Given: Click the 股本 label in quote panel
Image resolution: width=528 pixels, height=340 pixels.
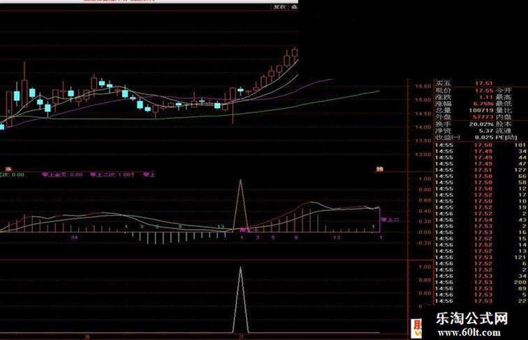Looking at the screenshot, I should 503,124.
